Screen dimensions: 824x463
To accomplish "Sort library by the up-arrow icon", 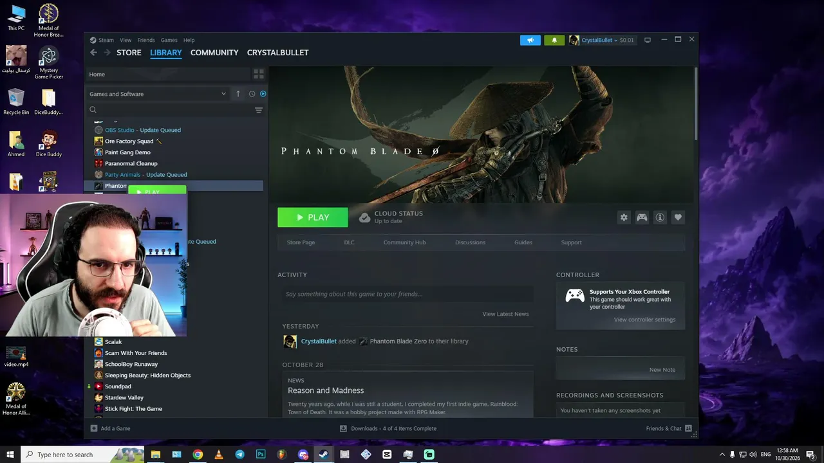I will click(238, 94).
